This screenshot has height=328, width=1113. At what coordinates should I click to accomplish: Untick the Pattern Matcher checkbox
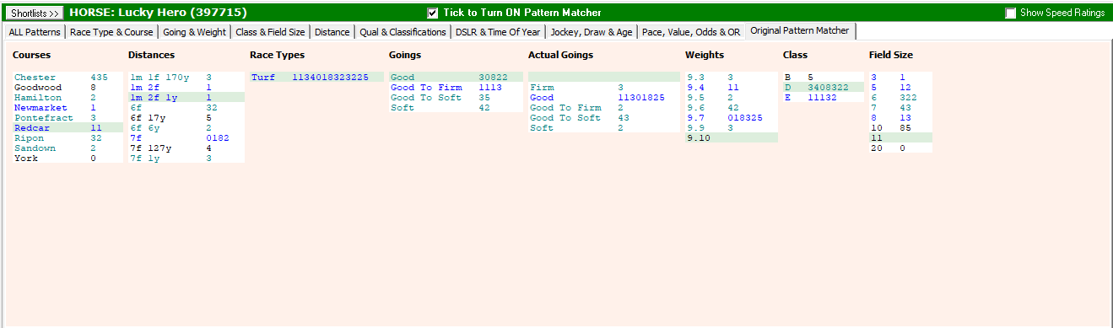click(x=433, y=13)
